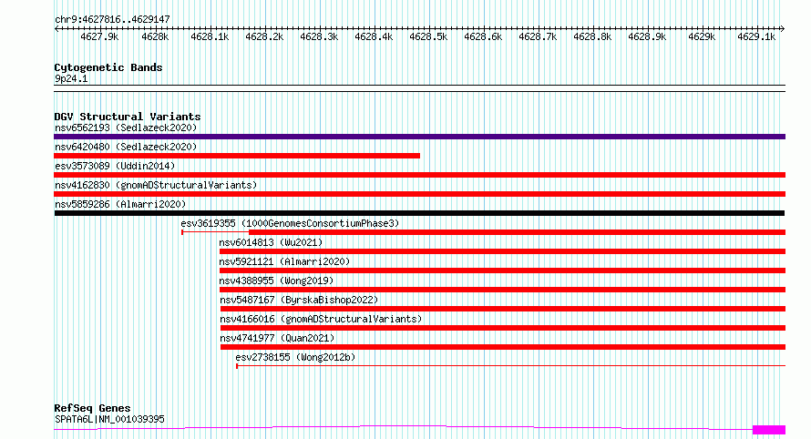
Task: Click the 4628.4k ruler tick label
Action: pyautogui.click(x=374, y=37)
